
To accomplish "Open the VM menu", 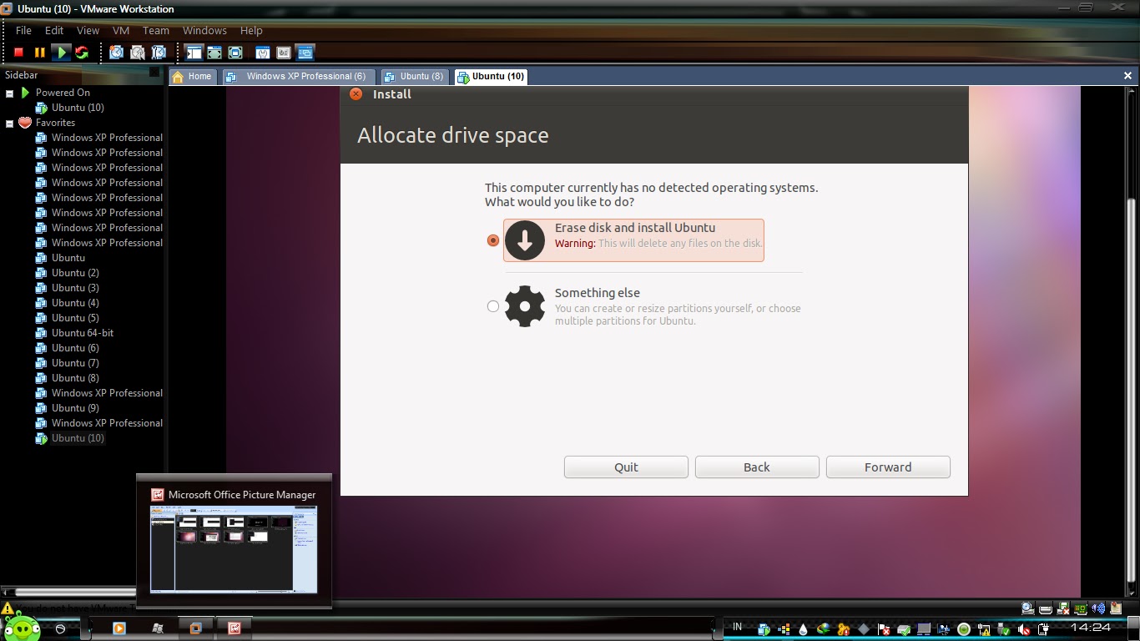I will coord(121,30).
